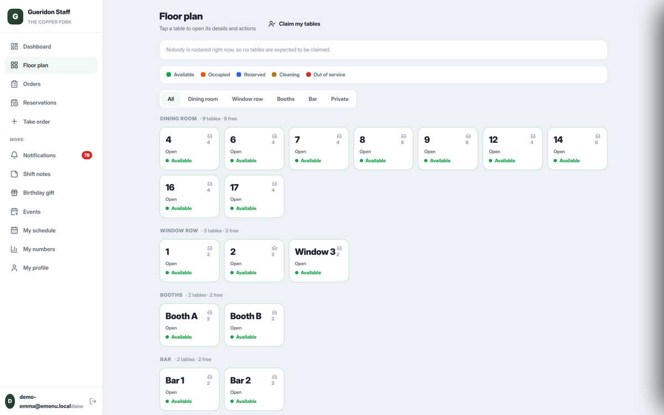The width and height of the screenshot is (664, 415).
Task: Click Claim my tables button
Action: 294,24
